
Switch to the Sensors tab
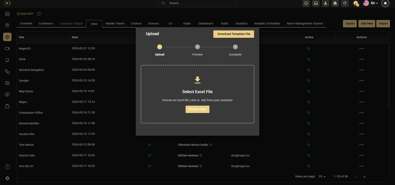point(154,23)
